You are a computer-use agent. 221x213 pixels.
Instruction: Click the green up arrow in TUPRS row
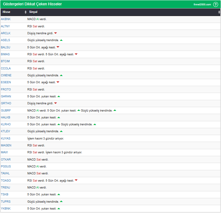(61, 201)
